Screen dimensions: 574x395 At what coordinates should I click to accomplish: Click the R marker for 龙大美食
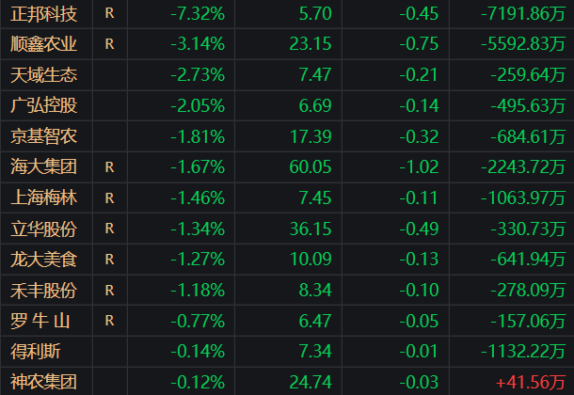pyautogui.click(x=109, y=260)
